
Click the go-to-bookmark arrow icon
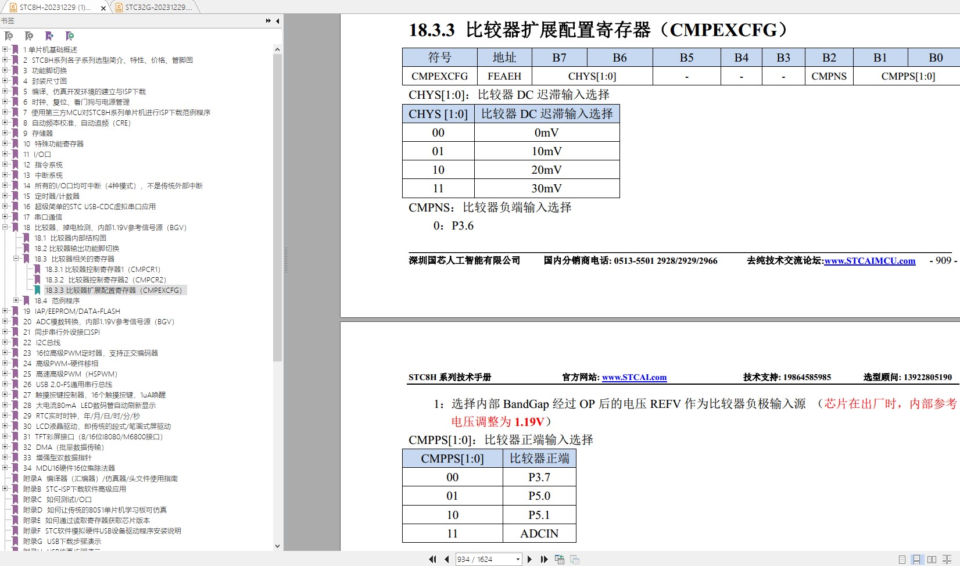(49, 36)
